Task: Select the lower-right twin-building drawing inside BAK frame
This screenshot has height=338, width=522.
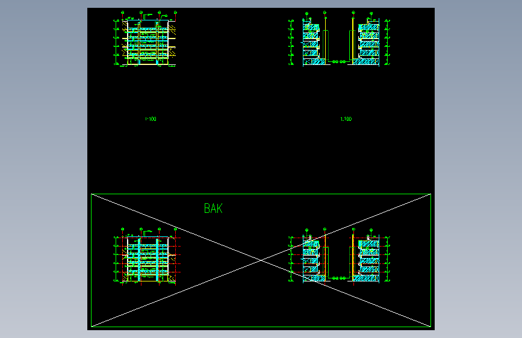Action: [339, 256]
